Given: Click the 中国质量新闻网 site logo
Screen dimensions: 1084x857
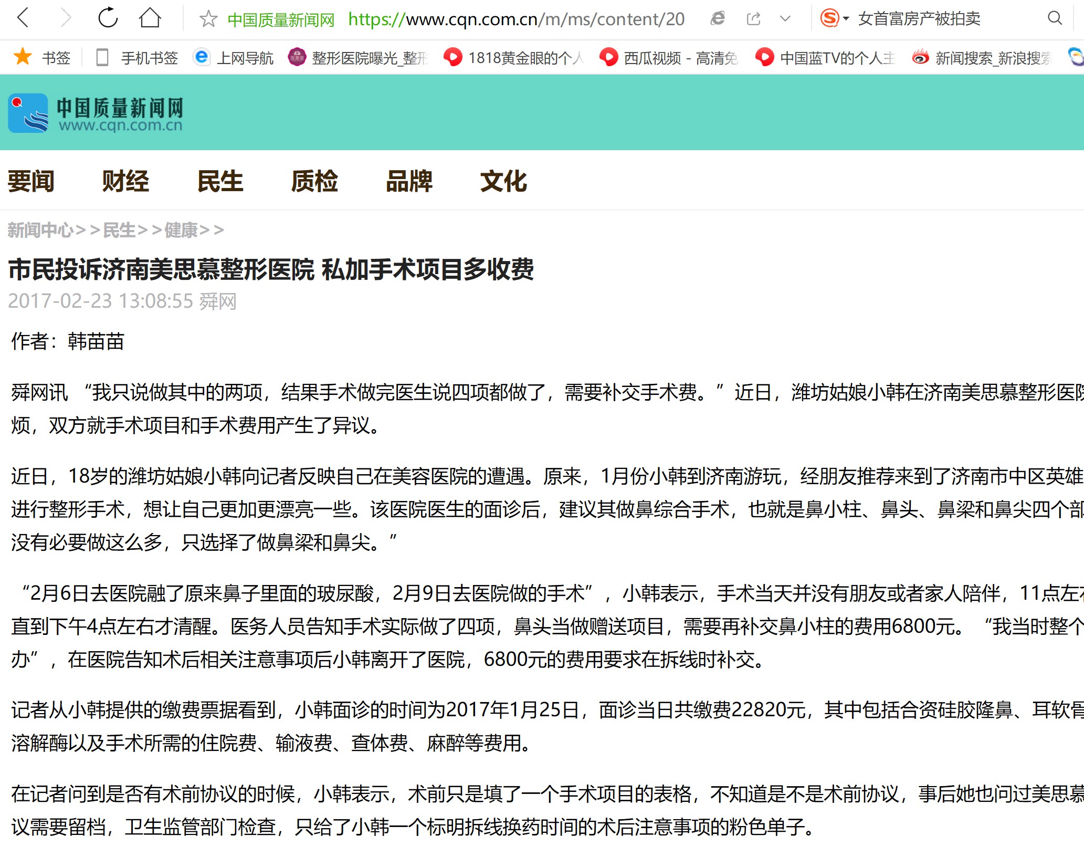Looking at the screenshot, I should (96, 113).
